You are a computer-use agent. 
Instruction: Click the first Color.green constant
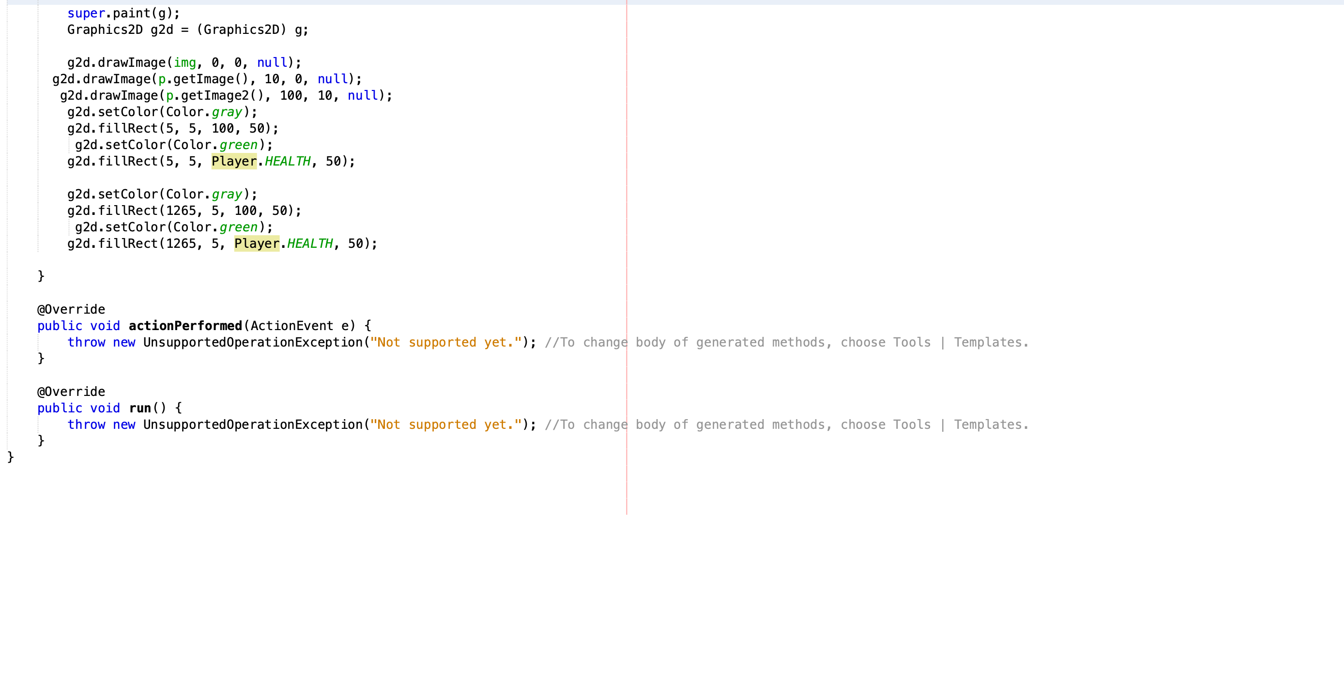[x=238, y=145]
